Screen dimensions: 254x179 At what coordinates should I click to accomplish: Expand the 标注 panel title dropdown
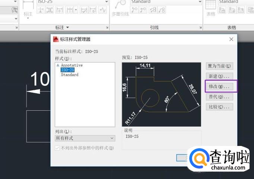pyautogui.click(x=62, y=27)
